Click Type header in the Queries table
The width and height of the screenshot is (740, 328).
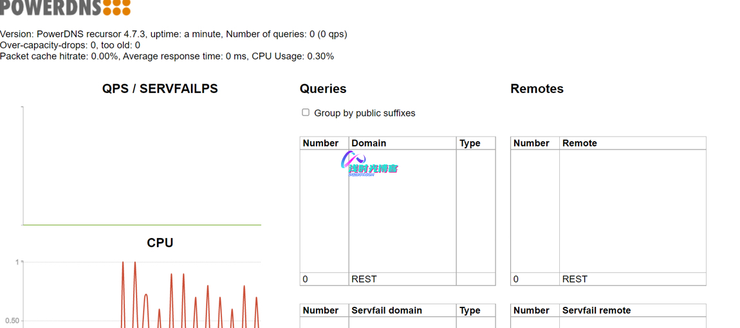(x=470, y=143)
